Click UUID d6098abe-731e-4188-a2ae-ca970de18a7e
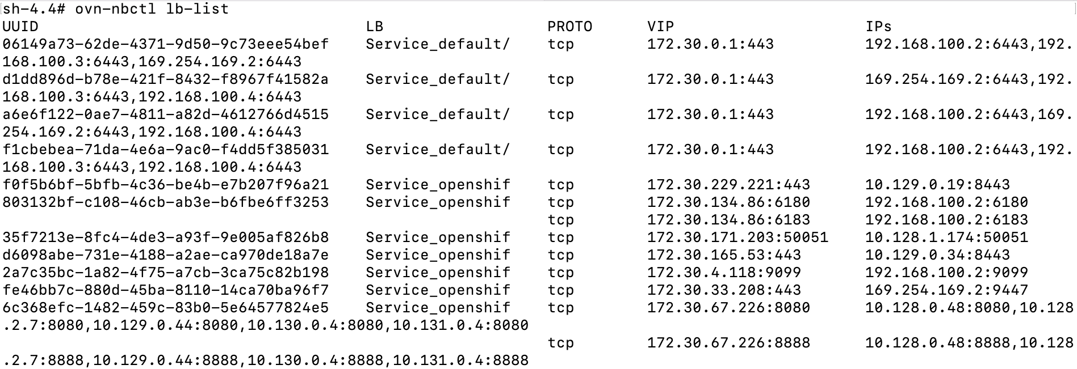This screenshot has width=1077, height=369. [x=166, y=255]
